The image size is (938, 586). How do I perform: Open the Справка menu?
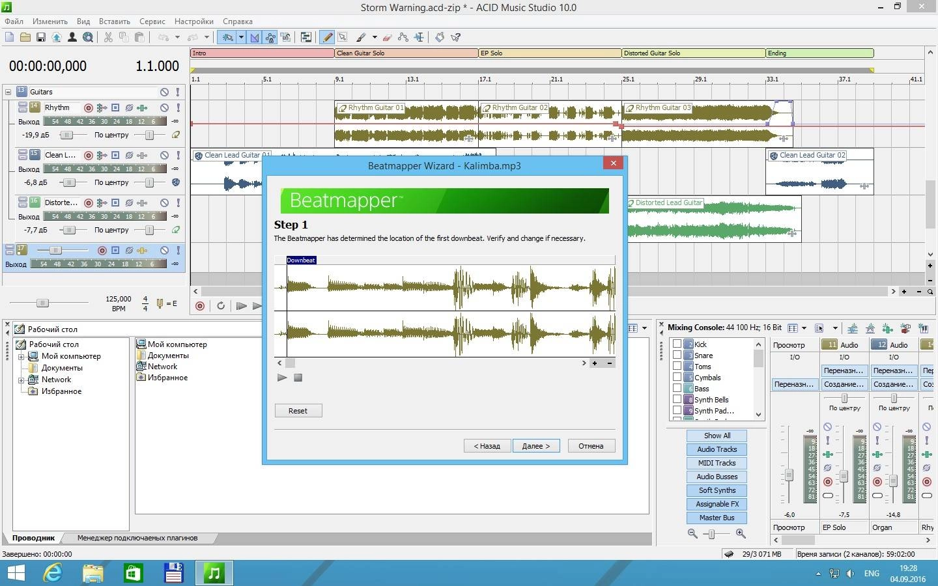pyautogui.click(x=238, y=21)
